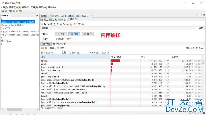
Task: Close the 应用程序 panel tab
Action: click(10, 15)
